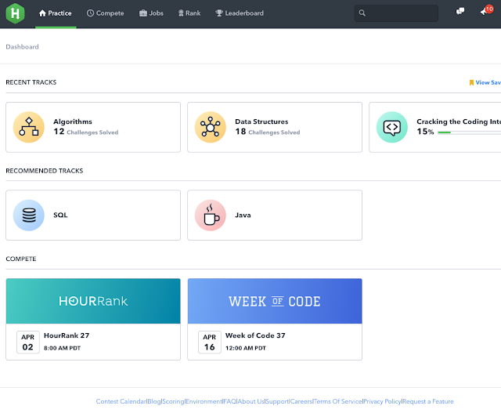Screen dimensions: 501x413
Task: Open notifications megaphone icon
Action: point(486,11)
